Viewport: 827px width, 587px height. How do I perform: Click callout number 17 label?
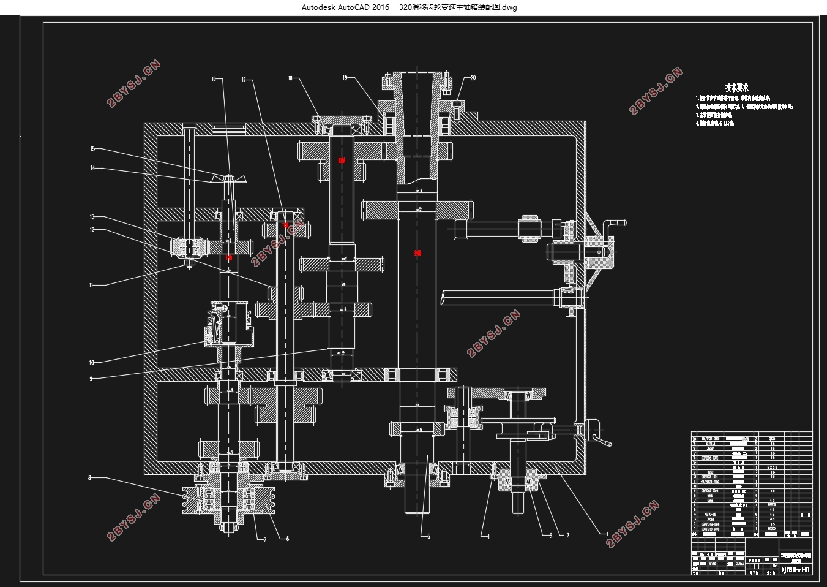click(x=244, y=80)
